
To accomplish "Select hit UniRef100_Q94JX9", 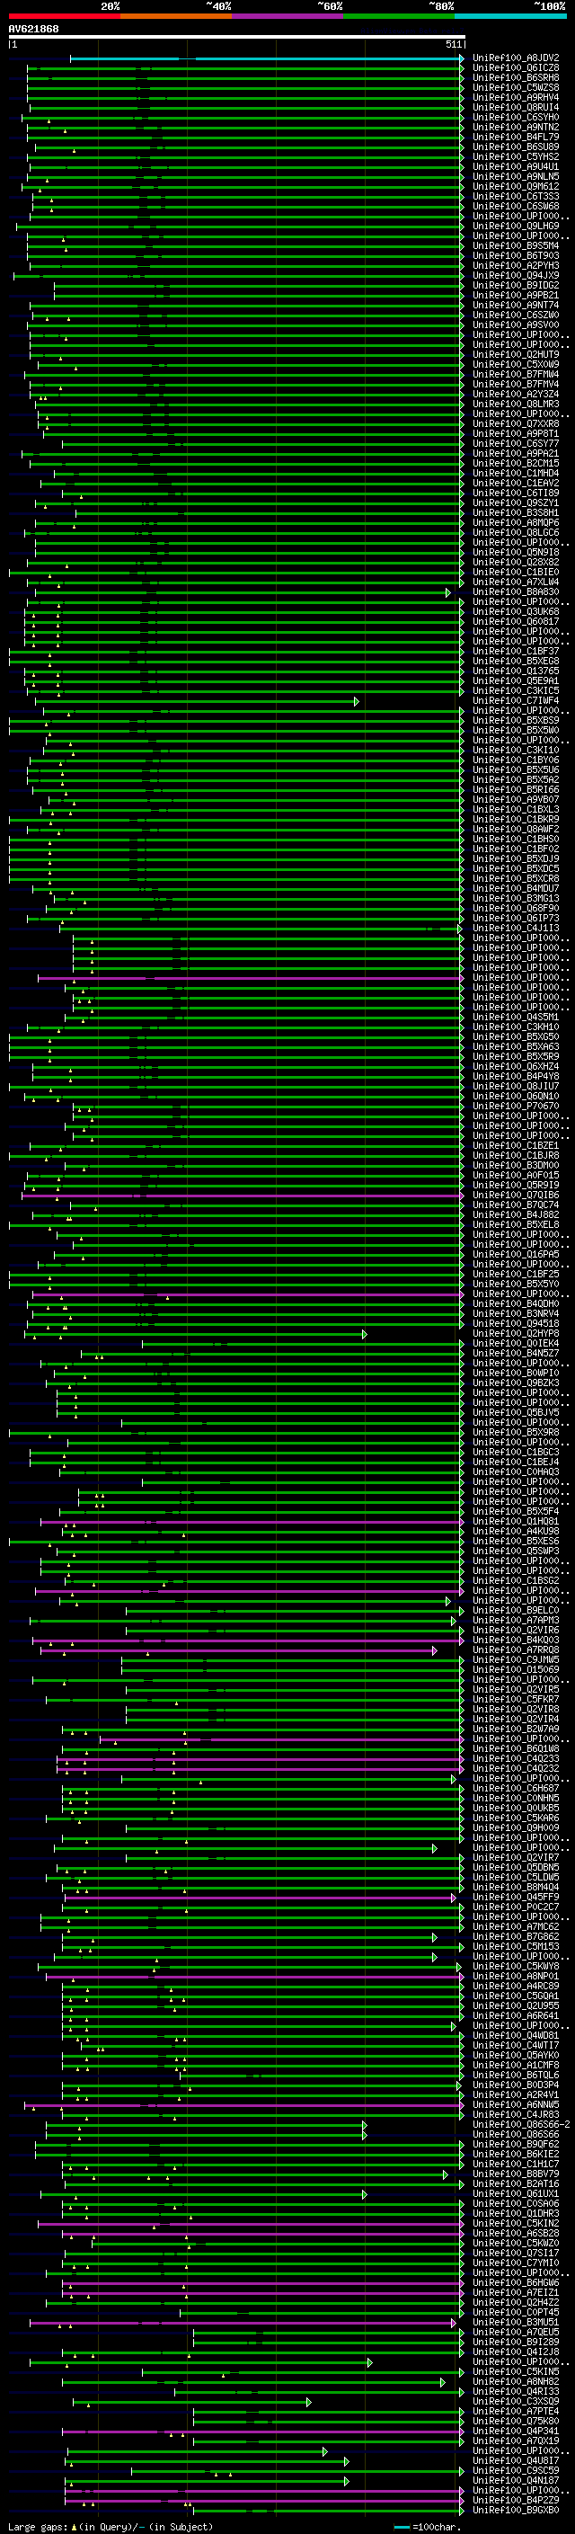I will pos(515,275).
